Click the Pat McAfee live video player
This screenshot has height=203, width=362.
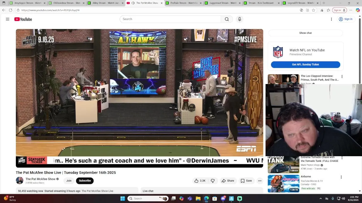pos(139,98)
